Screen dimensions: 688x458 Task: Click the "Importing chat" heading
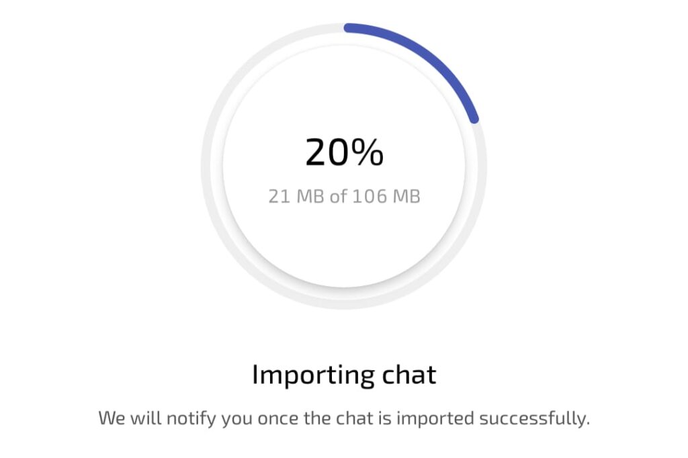click(x=344, y=375)
